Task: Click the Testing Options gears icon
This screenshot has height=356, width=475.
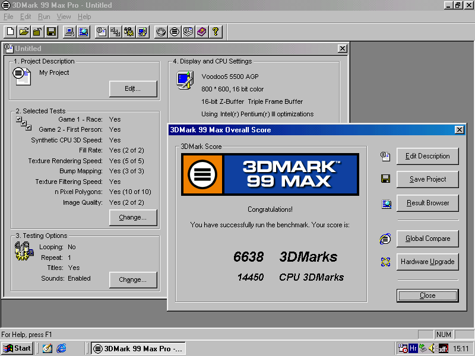Action: (x=24, y=251)
